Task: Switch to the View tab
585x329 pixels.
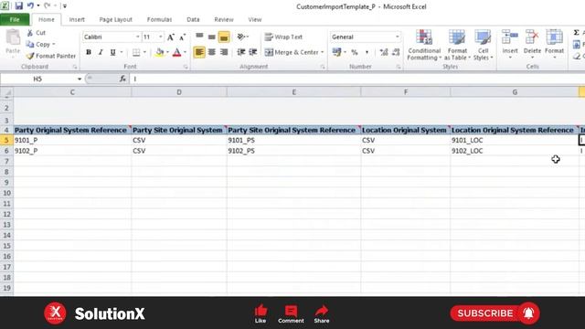Action: click(x=255, y=19)
